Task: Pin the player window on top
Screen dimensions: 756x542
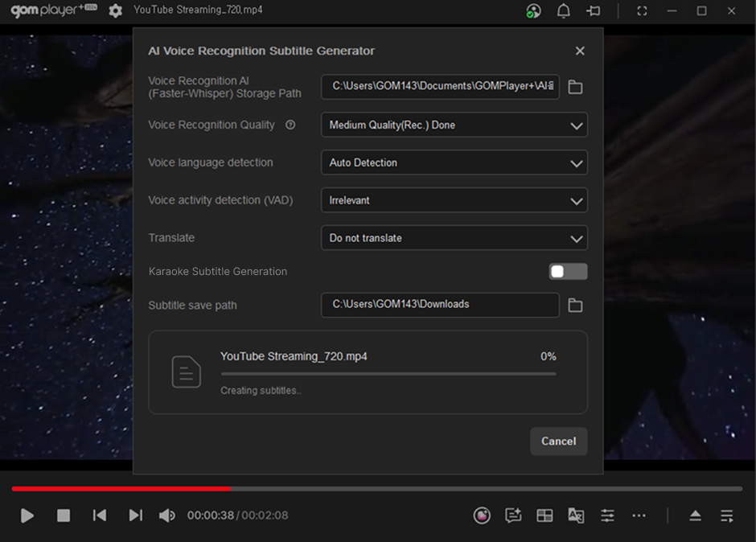Action: coord(594,11)
